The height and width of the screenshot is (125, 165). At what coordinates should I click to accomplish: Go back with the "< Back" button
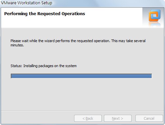pos(88,118)
